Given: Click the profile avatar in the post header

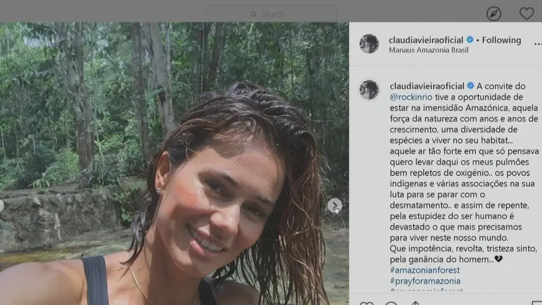Looking at the screenshot, I should click(369, 43).
